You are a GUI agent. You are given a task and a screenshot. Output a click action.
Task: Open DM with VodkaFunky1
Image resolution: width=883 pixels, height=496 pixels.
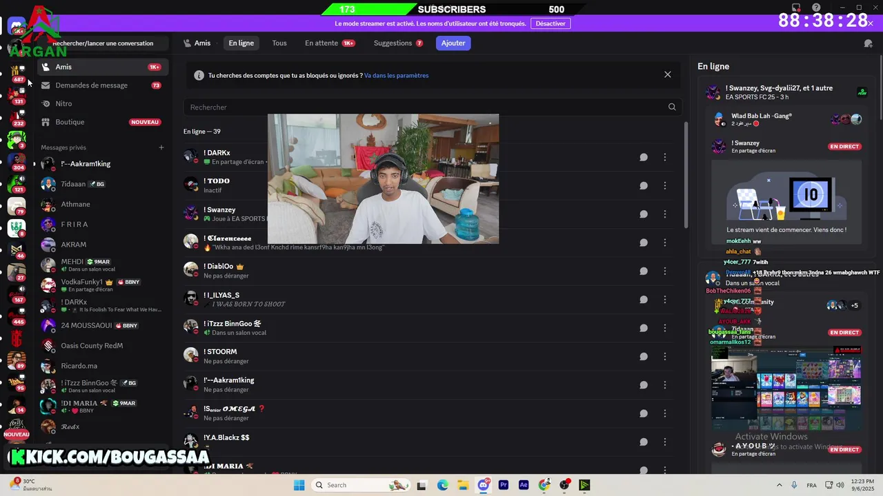pos(103,285)
